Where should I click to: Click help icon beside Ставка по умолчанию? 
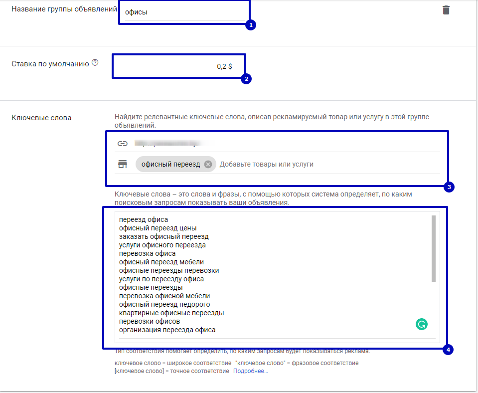click(95, 63)
